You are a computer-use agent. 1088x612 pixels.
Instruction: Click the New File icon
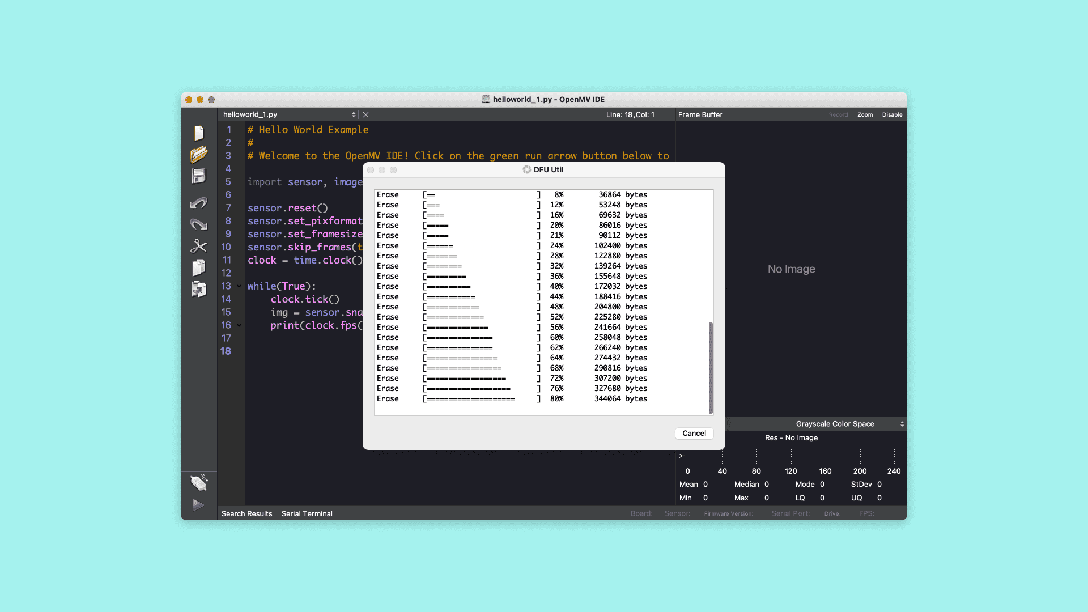pos(198,133)
